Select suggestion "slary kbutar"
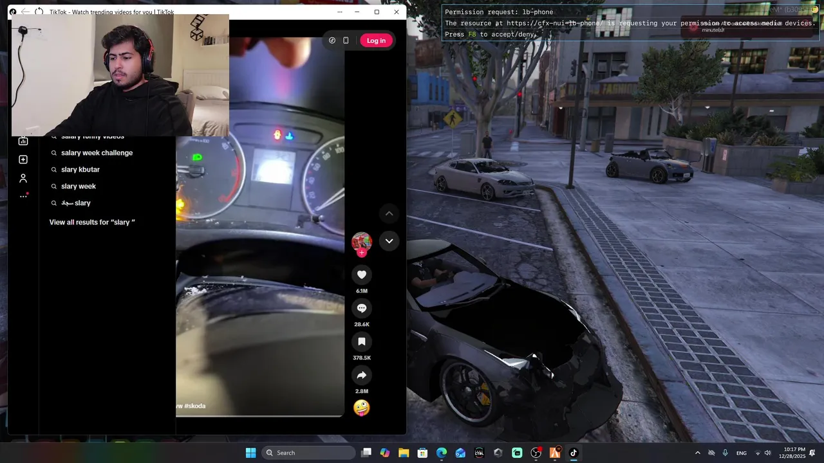This screenshot has width=824, height=463. click(x=80, y=170)
